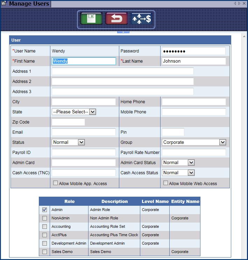Check the Accounting role checkbox

[x=44, y=227]
